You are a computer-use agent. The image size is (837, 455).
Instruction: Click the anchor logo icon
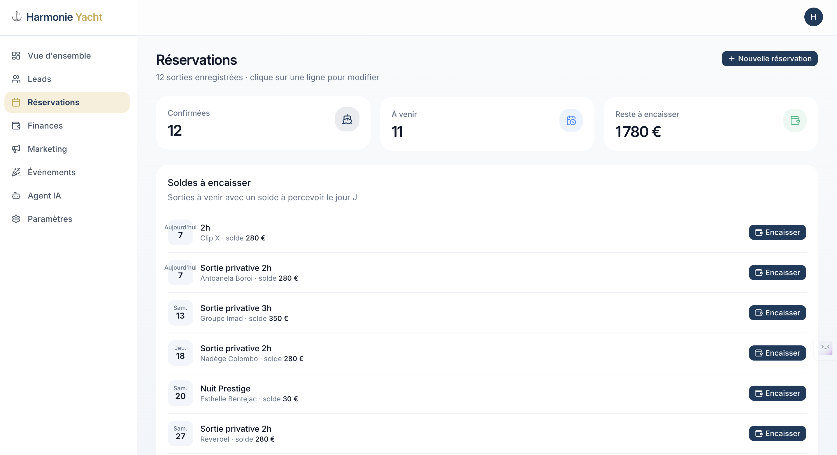[17, 17]
